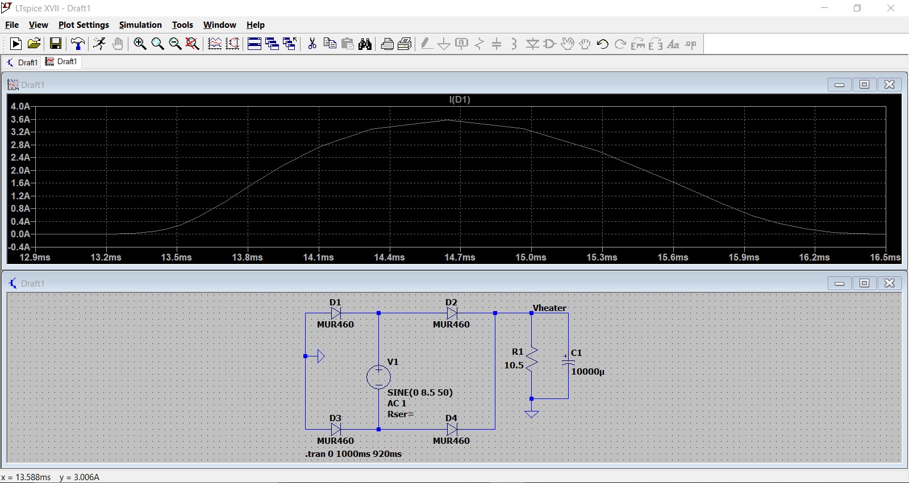The width and height of the screenshot is (909, 483).
Task: Switch to the Draft1 schematic tab
Action: (22, 62)
